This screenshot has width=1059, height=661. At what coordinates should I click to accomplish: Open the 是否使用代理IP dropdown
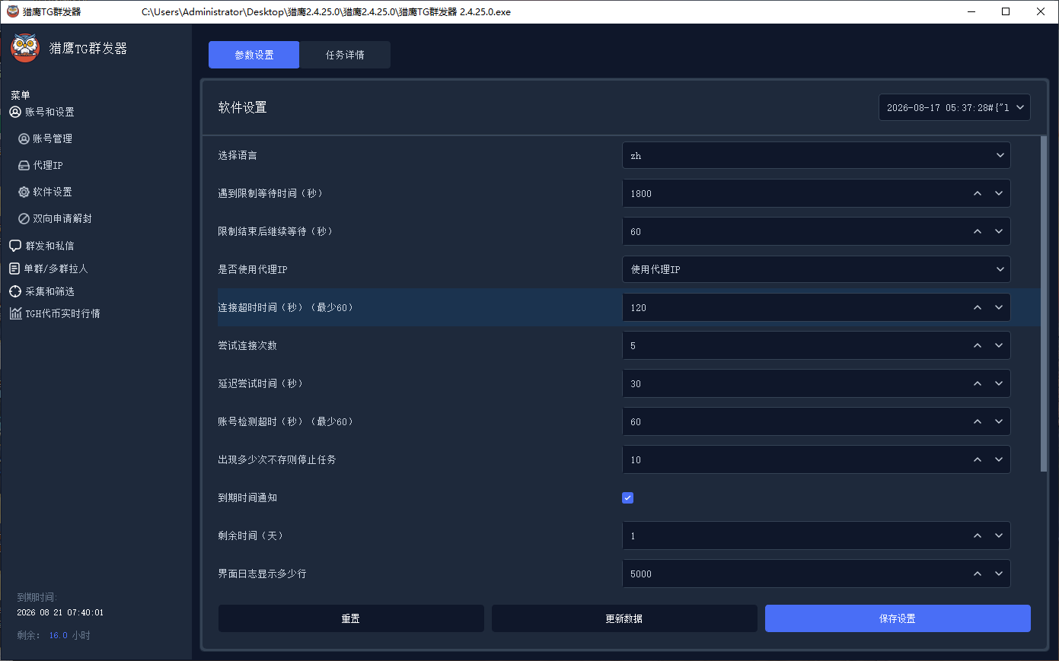click(x=816, y=269)
